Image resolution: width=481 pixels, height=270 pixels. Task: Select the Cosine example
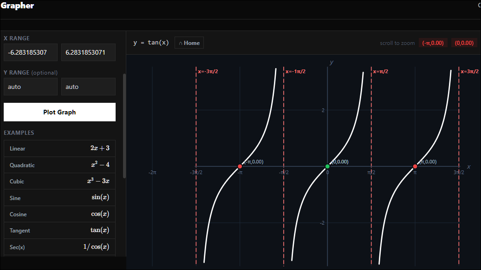(x=59, y=214)
